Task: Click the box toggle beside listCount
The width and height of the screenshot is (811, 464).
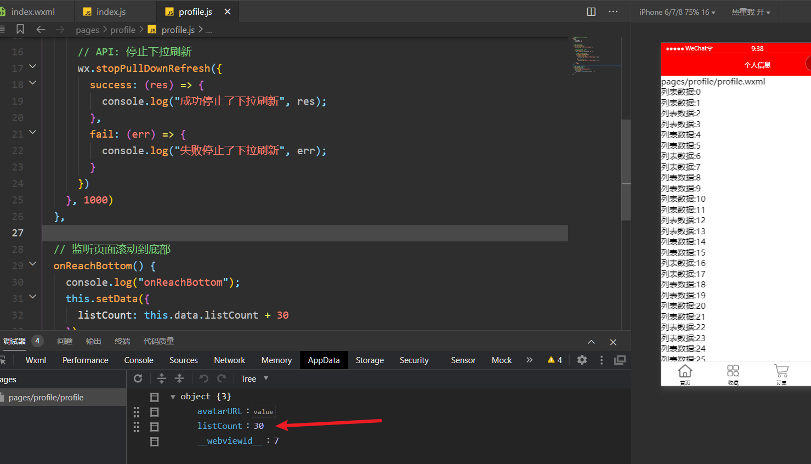Action: pos(155,426)
